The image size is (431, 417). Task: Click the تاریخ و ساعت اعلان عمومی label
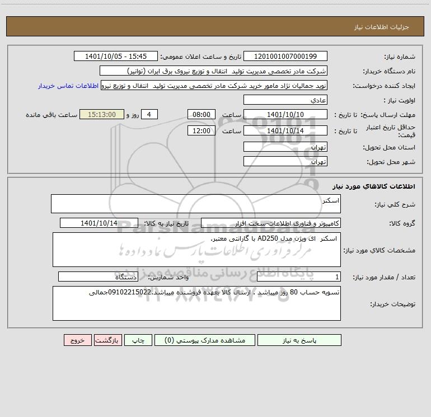[x=201, y=57]
